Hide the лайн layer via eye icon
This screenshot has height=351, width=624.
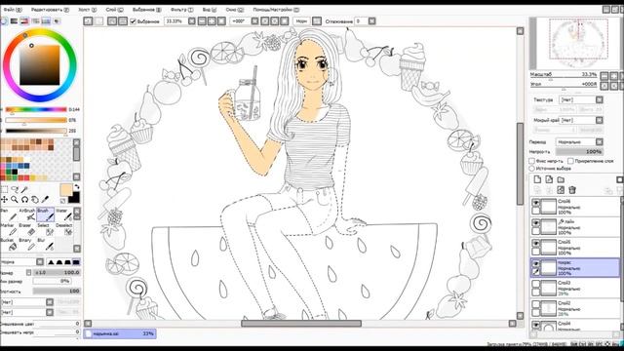coord(536,223)
